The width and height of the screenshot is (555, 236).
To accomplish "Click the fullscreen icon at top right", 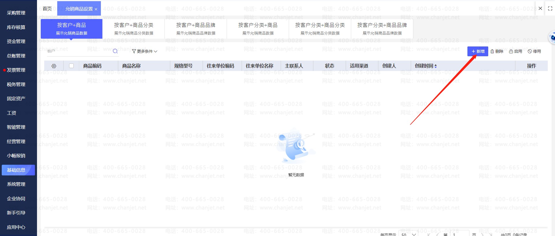I will 550,9.
